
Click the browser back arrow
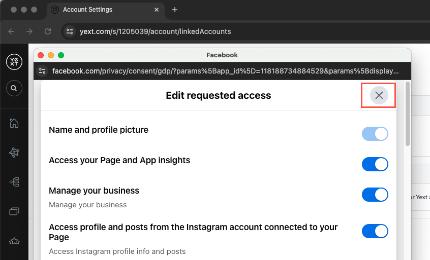[x=11, y=31]
